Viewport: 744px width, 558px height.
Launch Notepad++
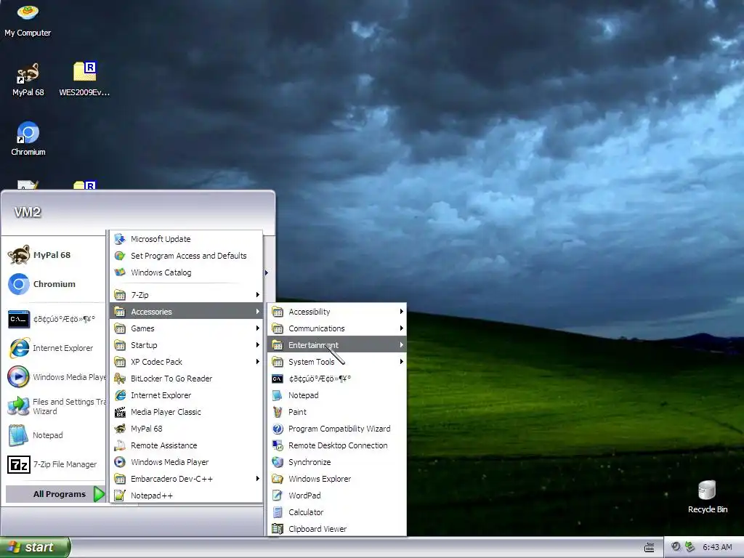coord(187,496)
